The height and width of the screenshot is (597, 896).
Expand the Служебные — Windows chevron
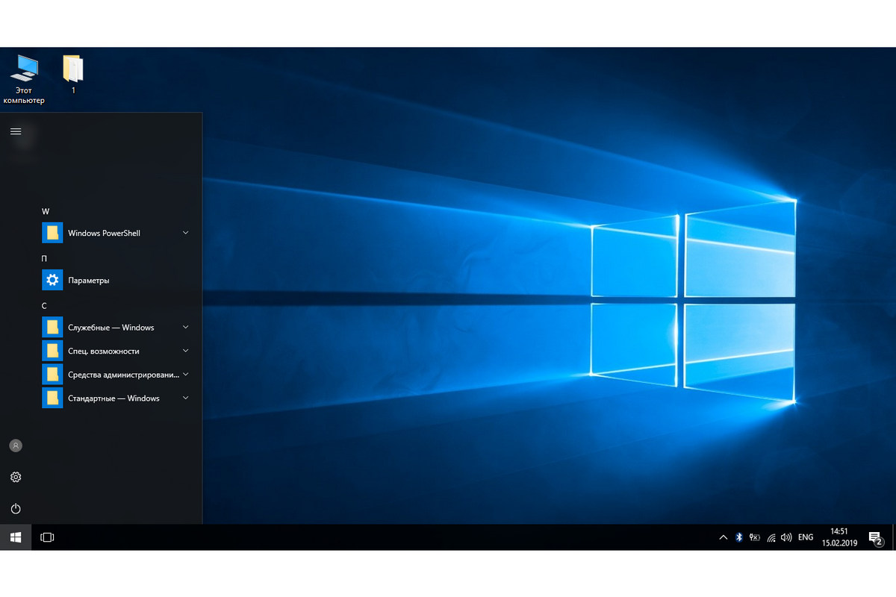tap(186, 328)
